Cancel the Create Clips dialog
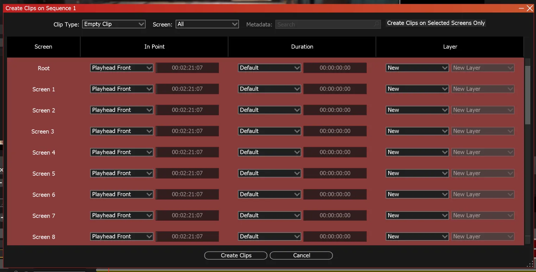 point(301,255)
